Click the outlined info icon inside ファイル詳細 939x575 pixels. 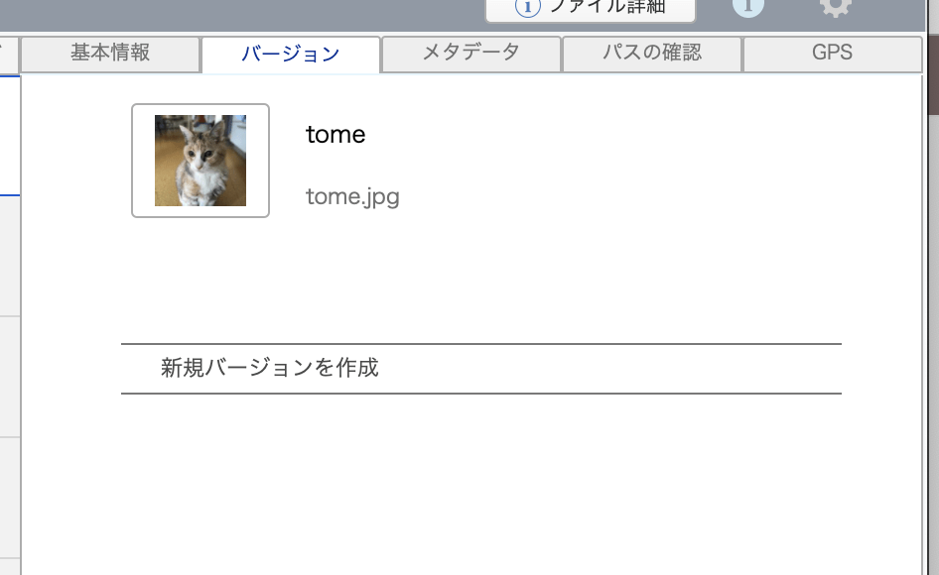528,8
